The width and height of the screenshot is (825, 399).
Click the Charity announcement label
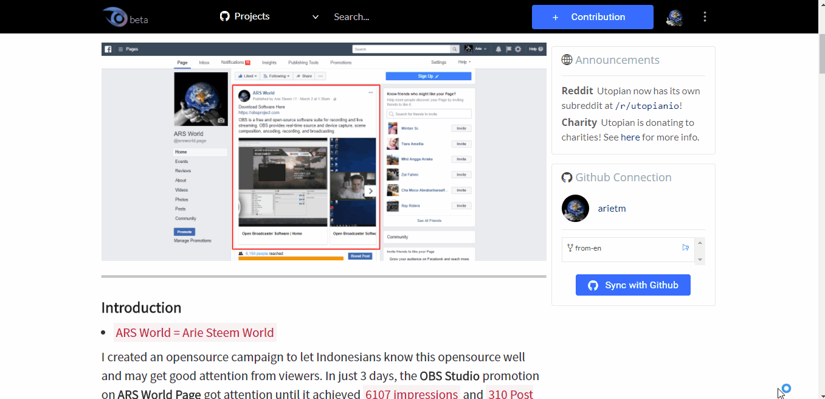pos(579,122)
